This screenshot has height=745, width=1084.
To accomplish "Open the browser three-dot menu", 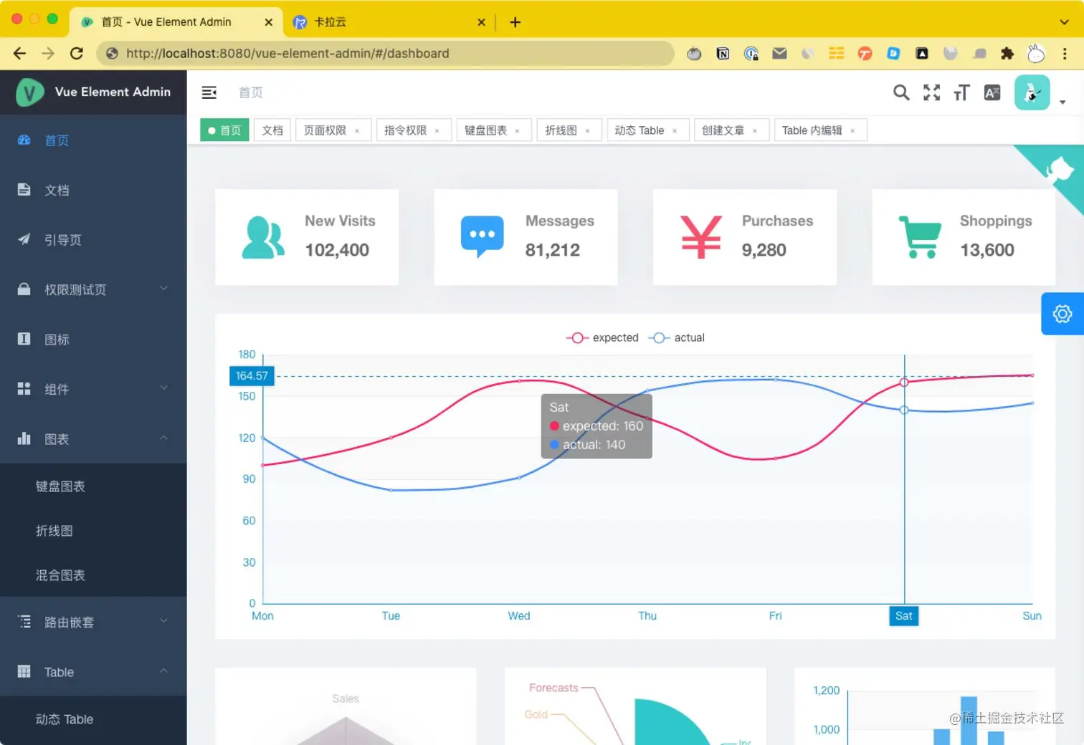I will click(1065, 53).
